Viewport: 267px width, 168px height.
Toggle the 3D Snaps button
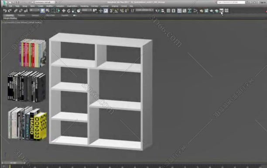(x=111, y=11)
